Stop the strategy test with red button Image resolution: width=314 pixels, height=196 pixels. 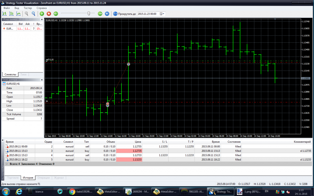[49, 14]
